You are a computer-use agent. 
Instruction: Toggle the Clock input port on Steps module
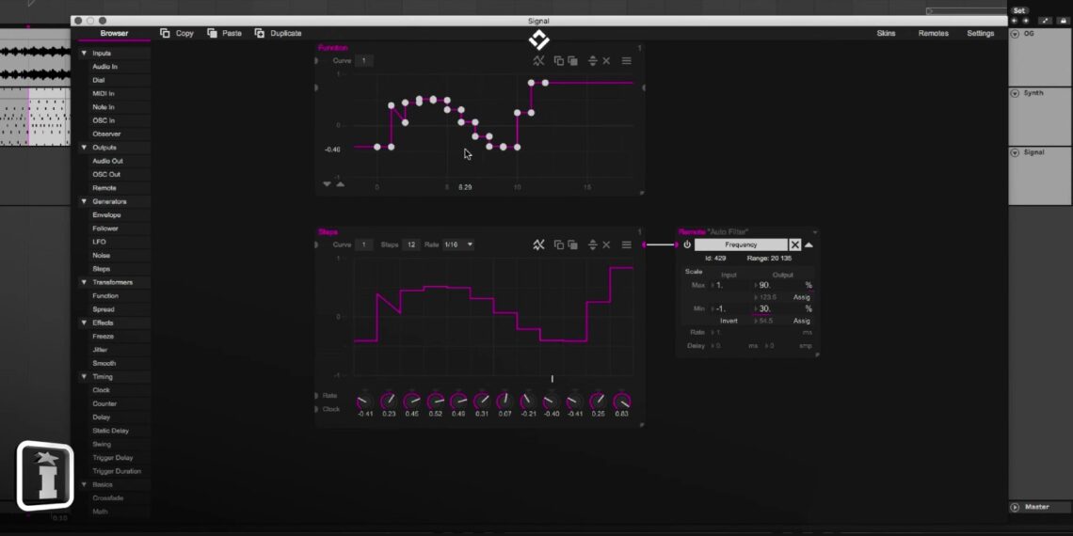coord(316,409)
